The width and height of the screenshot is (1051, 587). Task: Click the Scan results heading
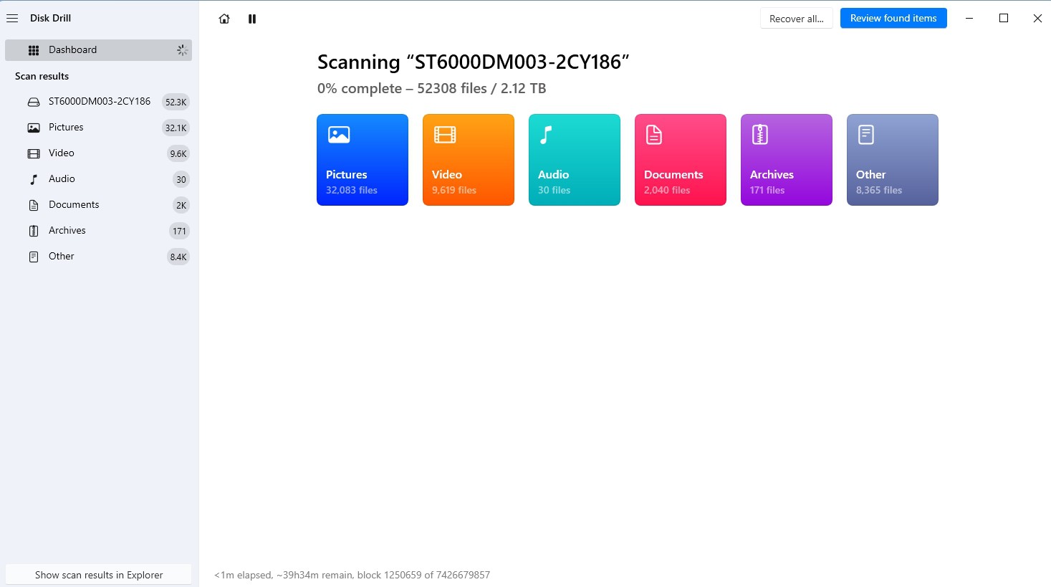tap(42, 76)
